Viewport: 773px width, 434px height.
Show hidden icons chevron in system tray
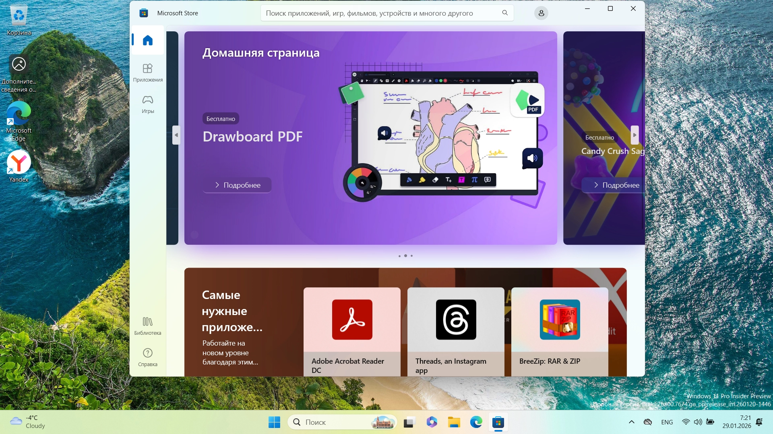(x=631, y=422)
